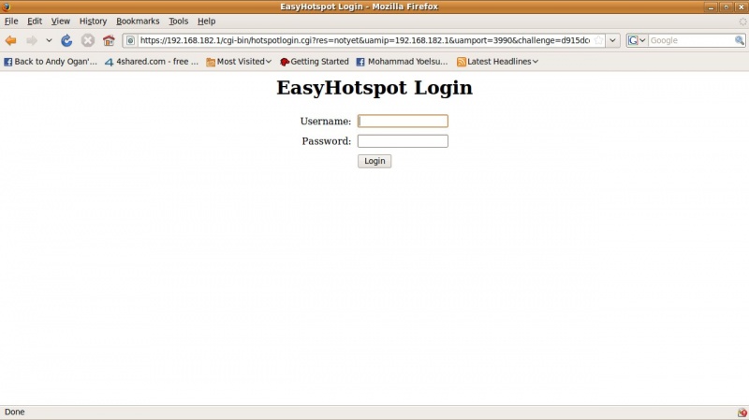Open Mohammad Yoelsu Facebook bookmark

pyautogui.click(x=403, y=62)
